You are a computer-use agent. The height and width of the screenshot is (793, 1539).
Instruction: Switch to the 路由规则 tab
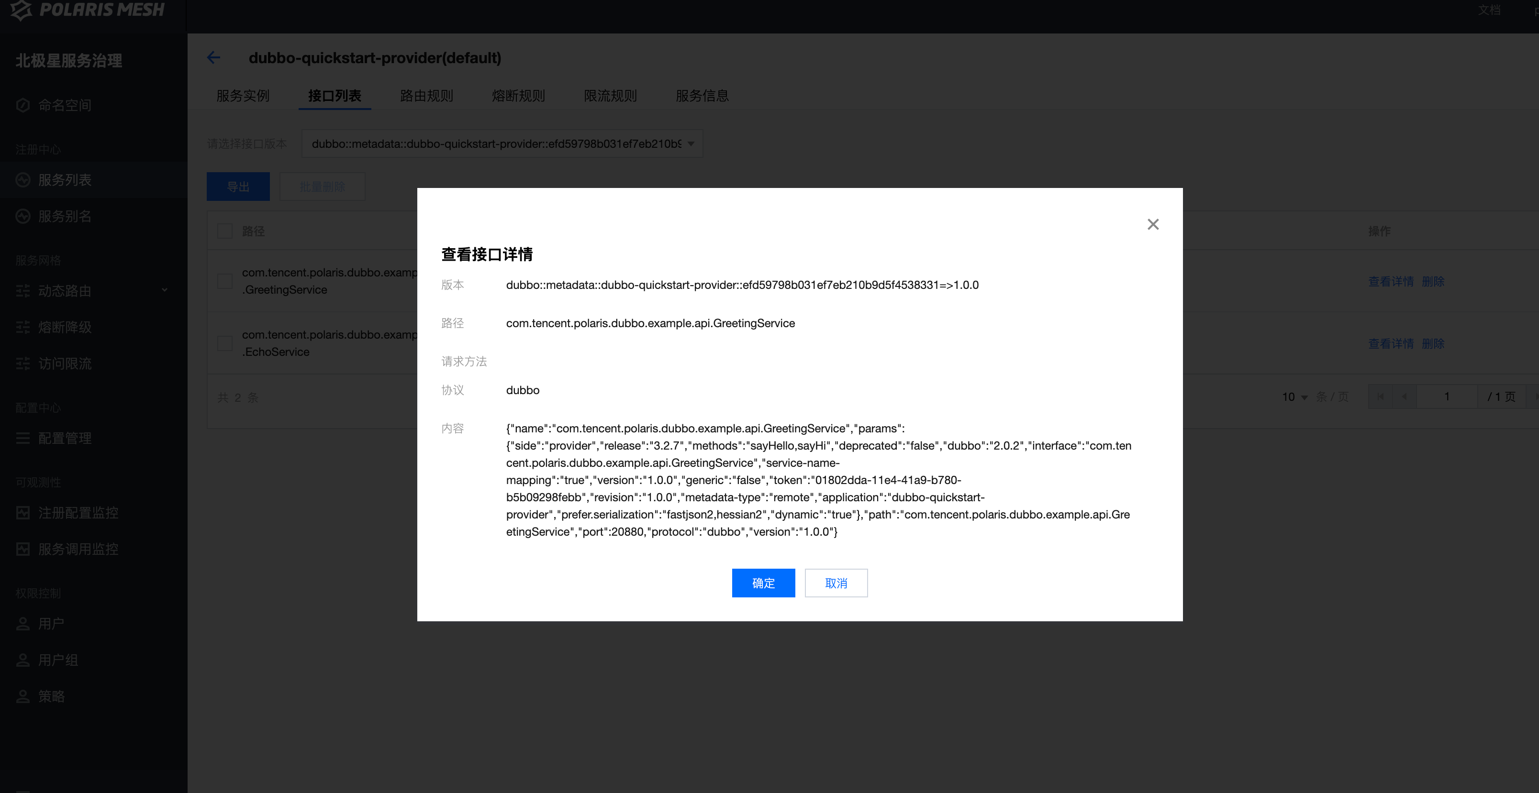pyautogui.click(x=426, y=96)
